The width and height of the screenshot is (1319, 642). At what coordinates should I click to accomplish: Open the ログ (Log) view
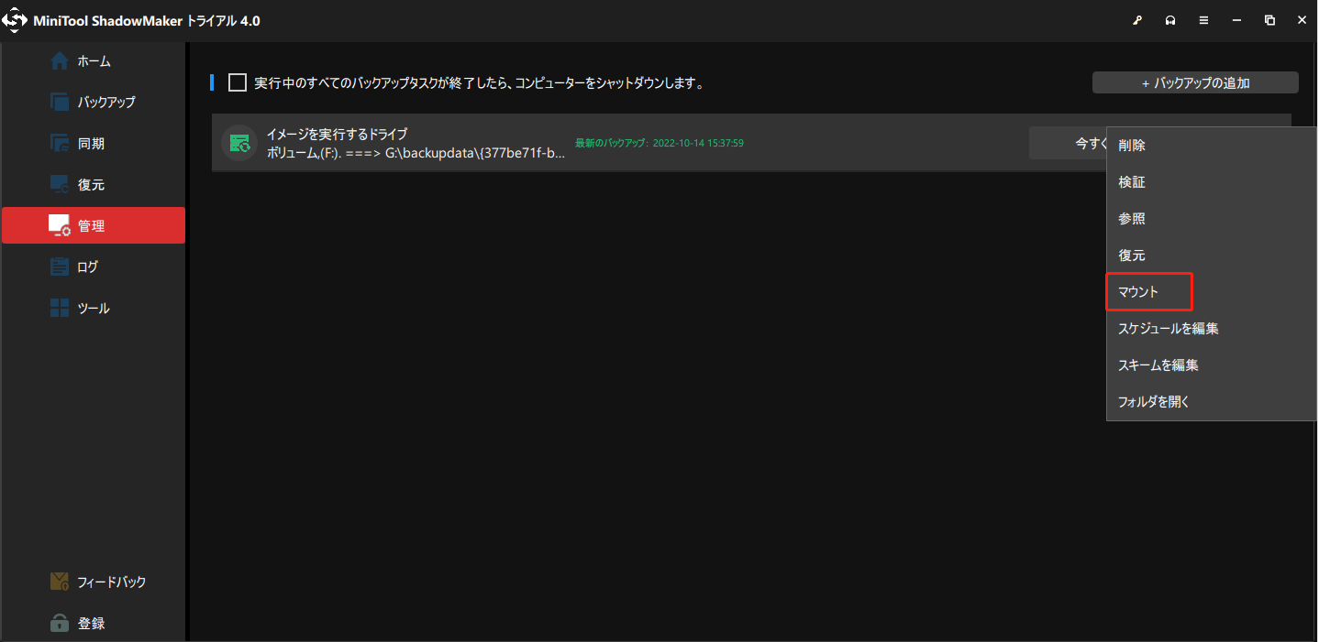(x=92, y=267)
